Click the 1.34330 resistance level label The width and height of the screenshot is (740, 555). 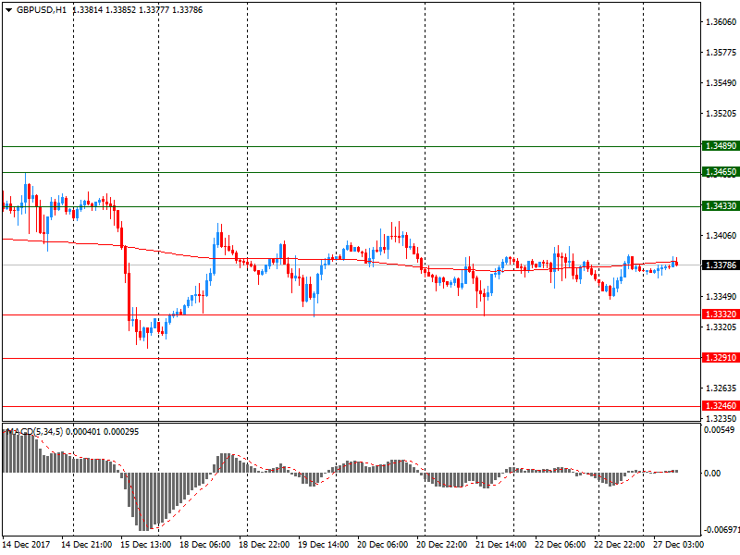(720, 205)
